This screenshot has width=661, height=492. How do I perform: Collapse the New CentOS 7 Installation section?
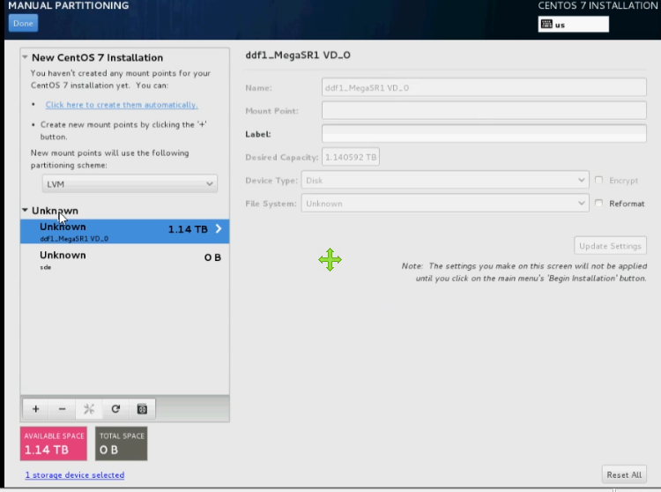tap(25, 57)
